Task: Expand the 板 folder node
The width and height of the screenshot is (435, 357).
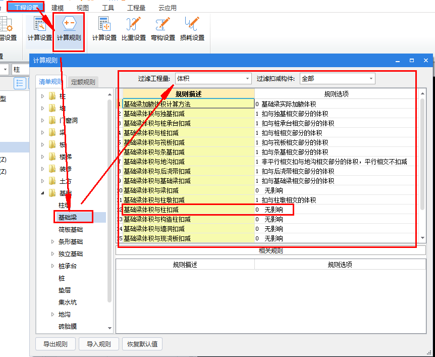Action: [x=42, y=144]
